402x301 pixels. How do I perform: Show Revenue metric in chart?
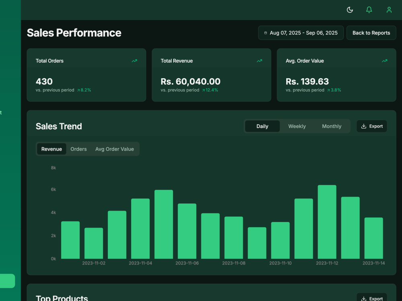tap(51, 149)
